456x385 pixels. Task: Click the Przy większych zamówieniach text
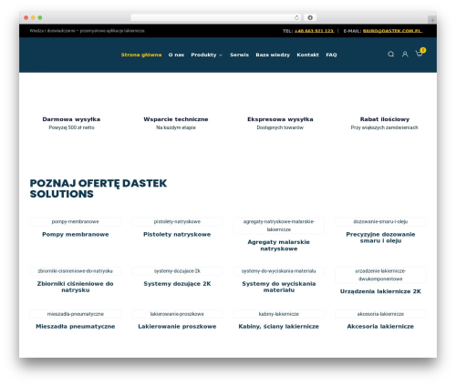tap(385, 127)
